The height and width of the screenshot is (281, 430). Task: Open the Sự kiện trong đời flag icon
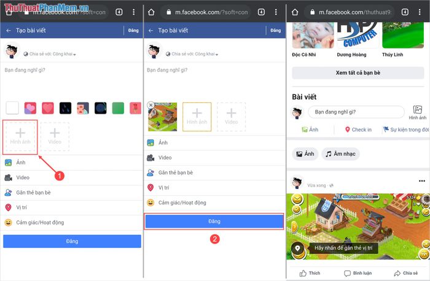point(386,130)
